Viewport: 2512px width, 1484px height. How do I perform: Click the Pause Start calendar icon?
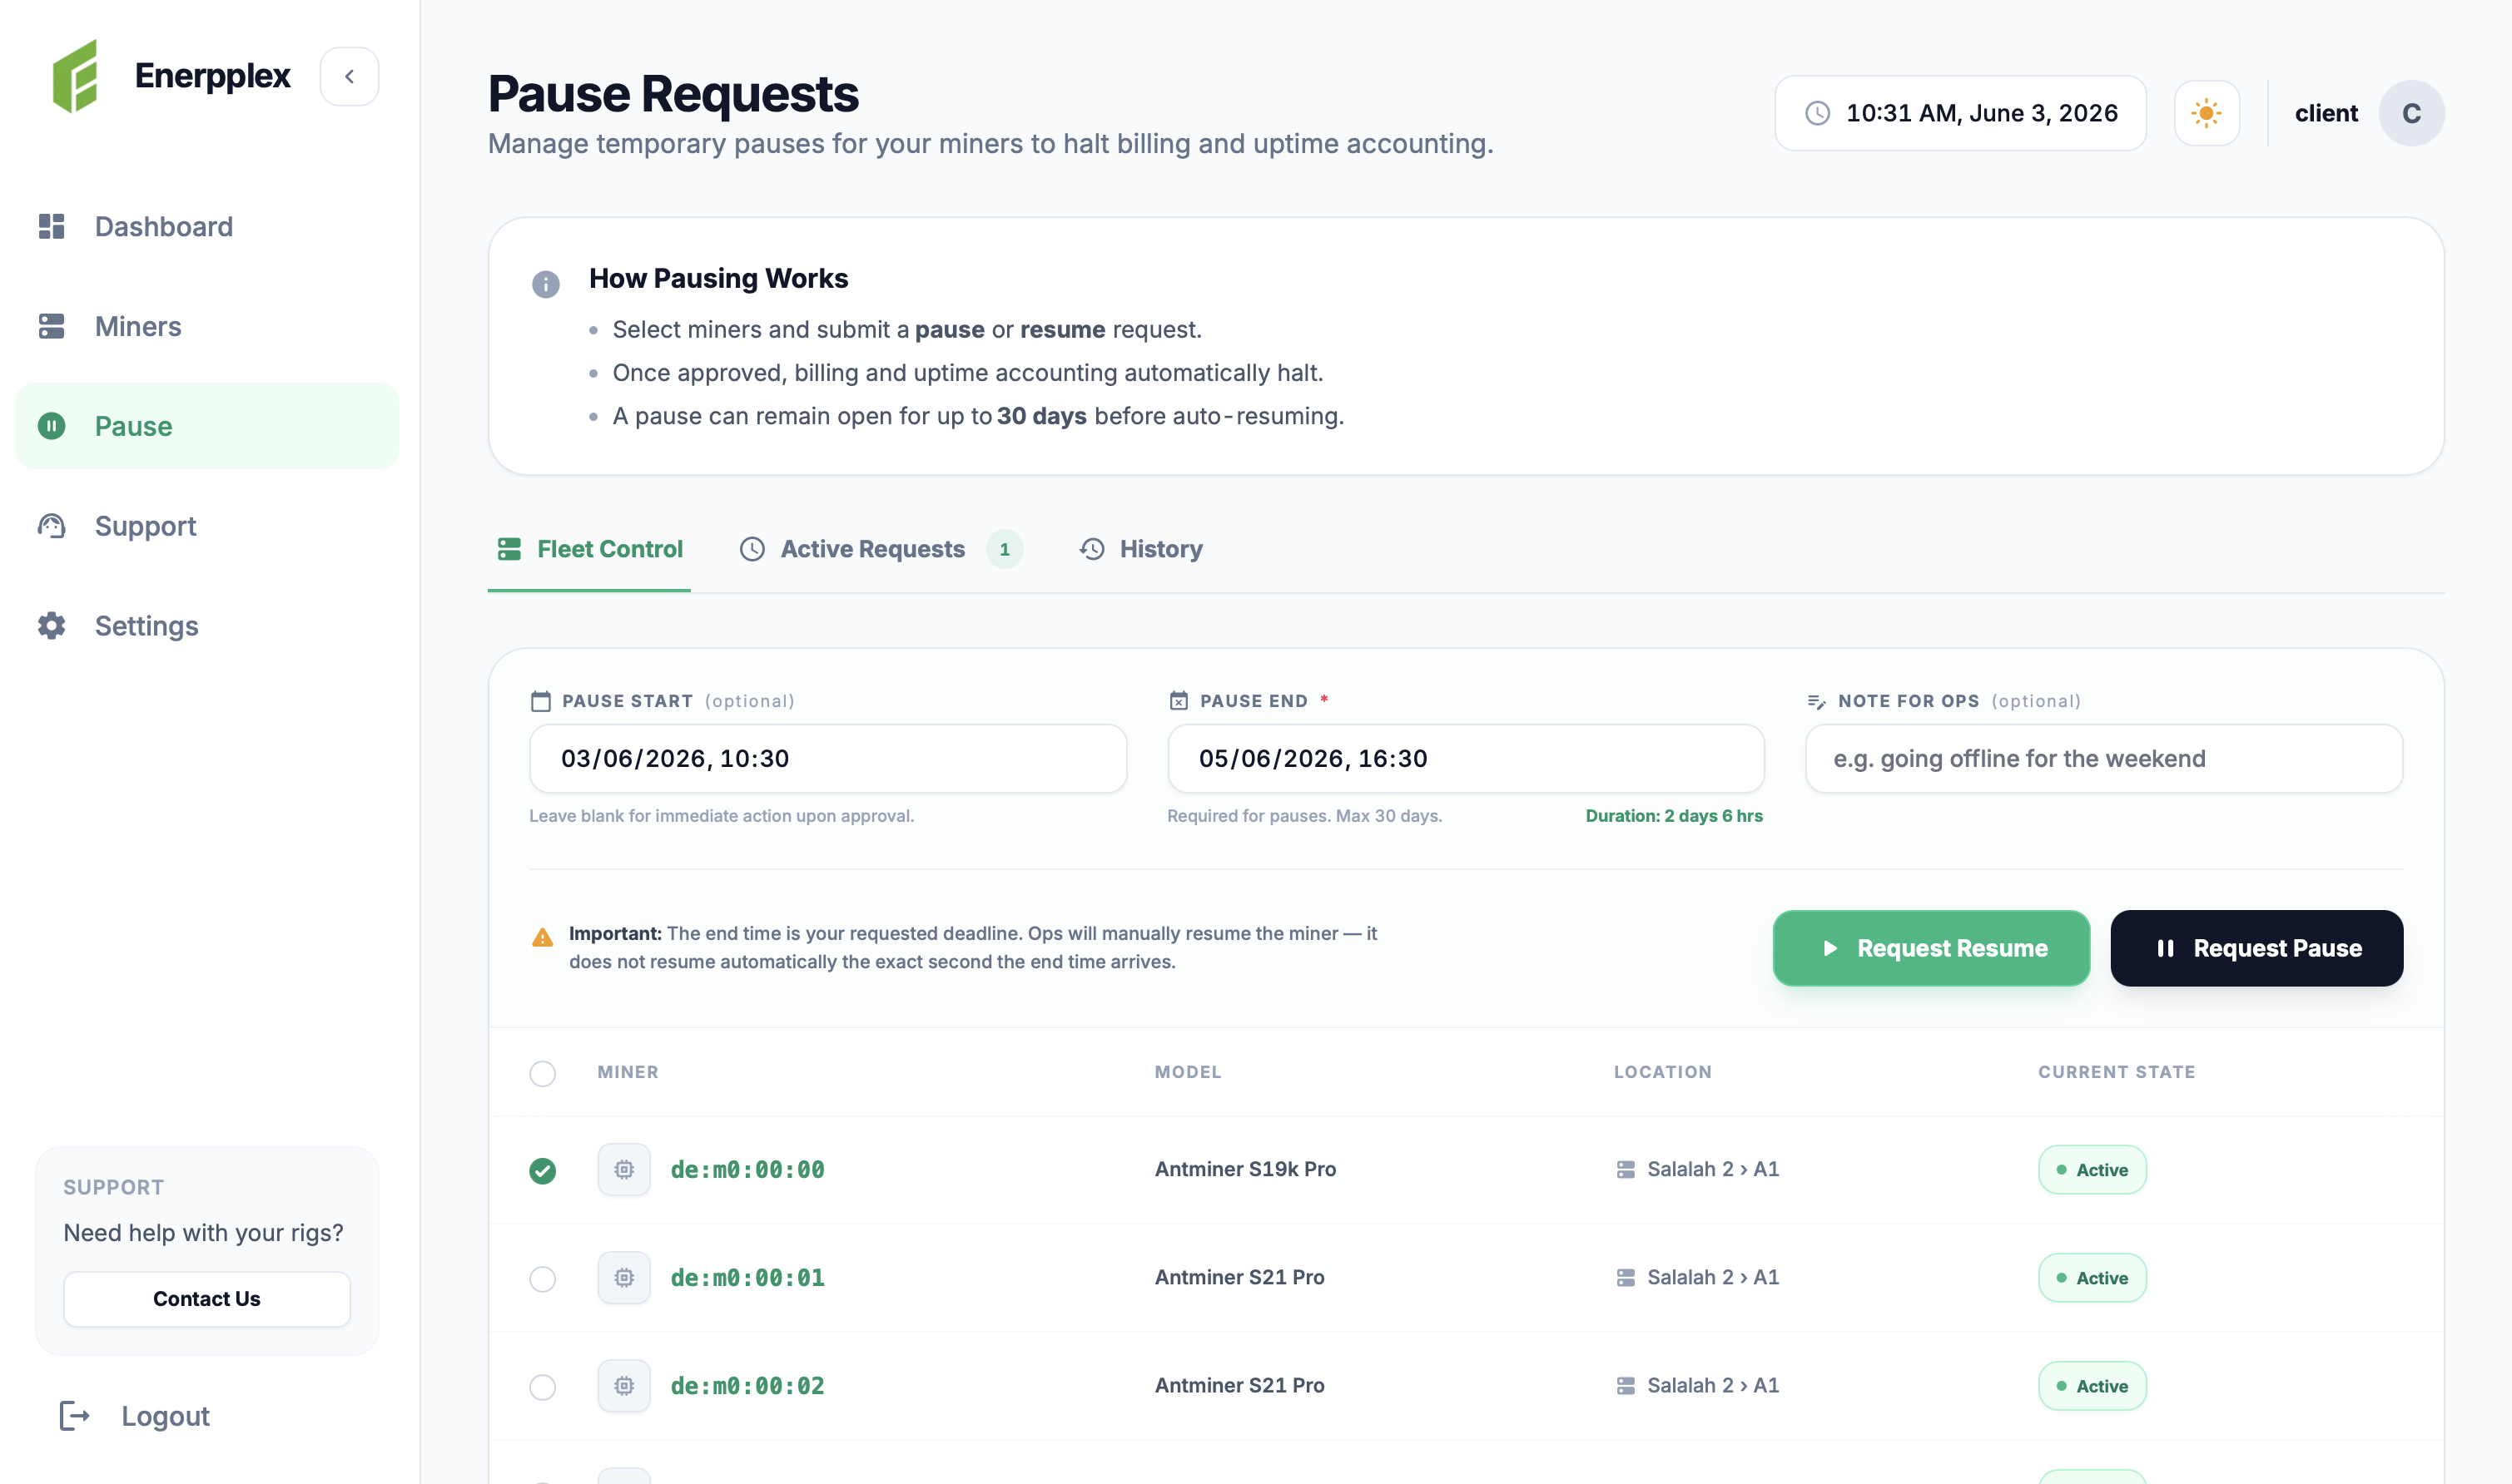click(x=541, y=701)
